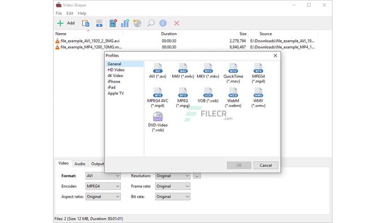Screen dimensions: 386x223
Task: Click source path of the AVI file
Action: (x=283, y=41)
